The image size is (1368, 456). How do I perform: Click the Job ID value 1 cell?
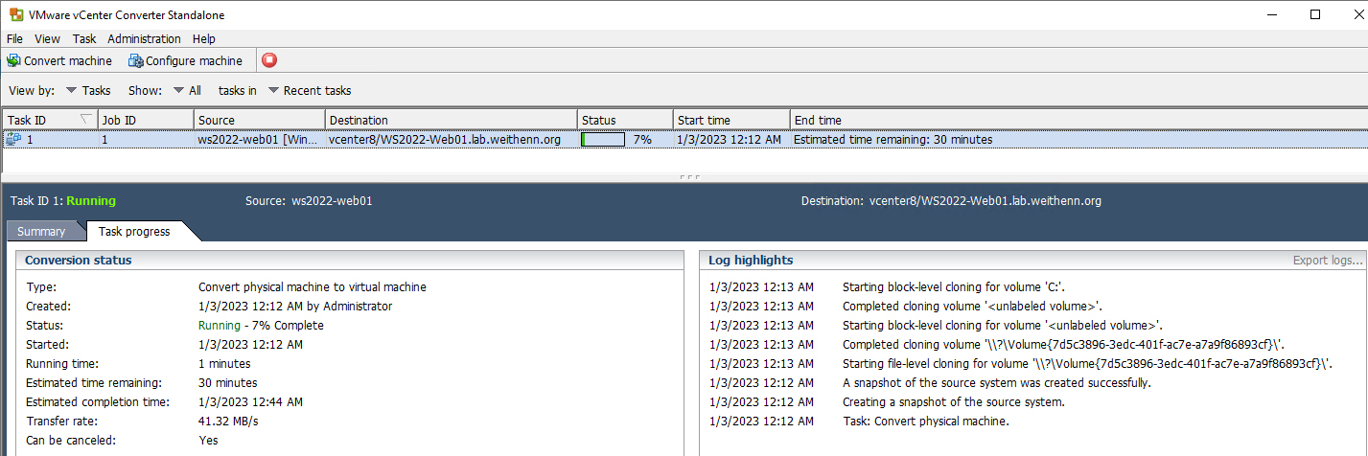(146, 139)
